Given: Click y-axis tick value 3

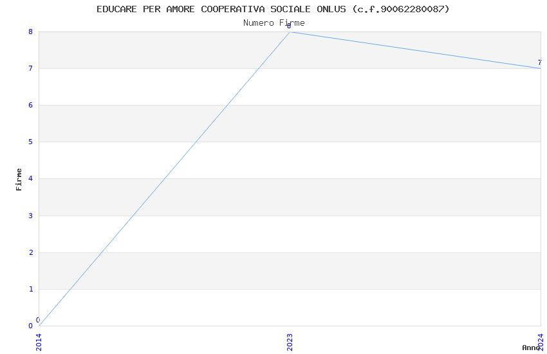Looking at the screenshot, I should [x=31, y=216].
